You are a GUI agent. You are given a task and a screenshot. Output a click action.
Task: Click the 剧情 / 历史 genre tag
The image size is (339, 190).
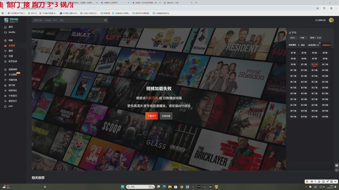point(315,38)
